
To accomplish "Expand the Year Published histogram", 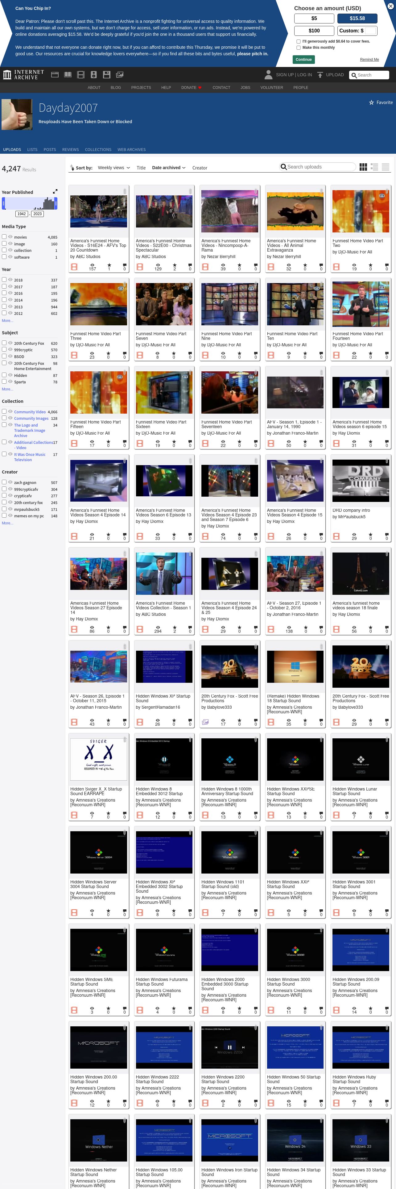I will click(55, 192).
